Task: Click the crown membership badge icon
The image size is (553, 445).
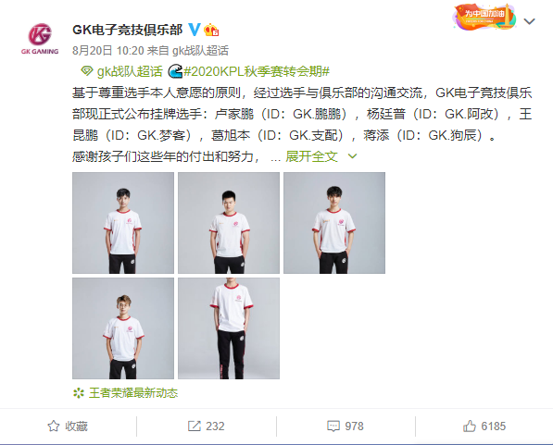Action: [211, 30]
